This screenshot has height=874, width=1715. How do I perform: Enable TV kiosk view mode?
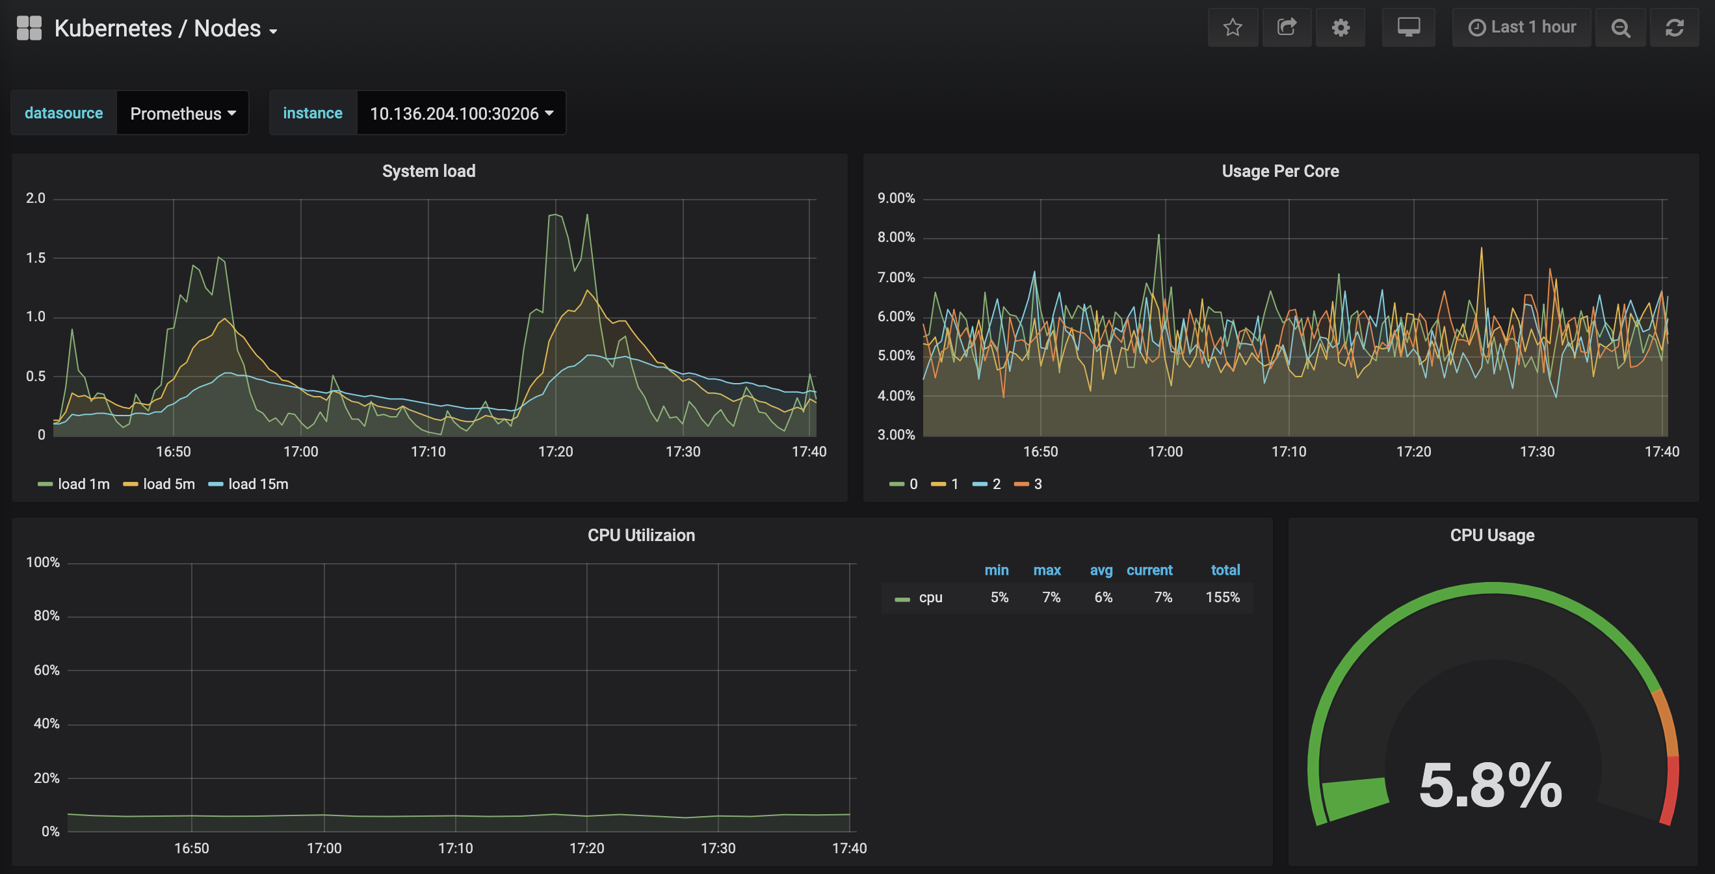pyautogui.click(x=1408, y=27)
